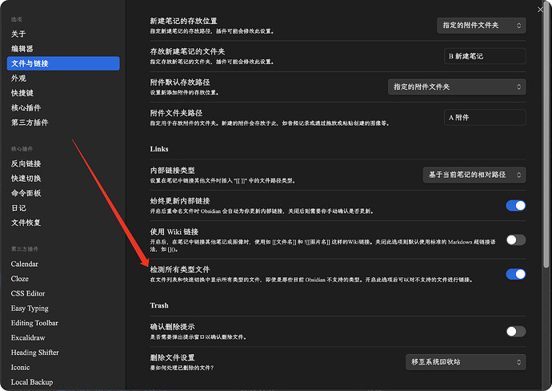Open the 附件默认存放路径 dropdown
Image resolution: width=552 pixels, height=391 pixels.
(456, 86)
